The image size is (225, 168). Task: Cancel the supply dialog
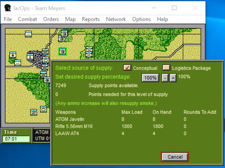click(x=175, y=157)
